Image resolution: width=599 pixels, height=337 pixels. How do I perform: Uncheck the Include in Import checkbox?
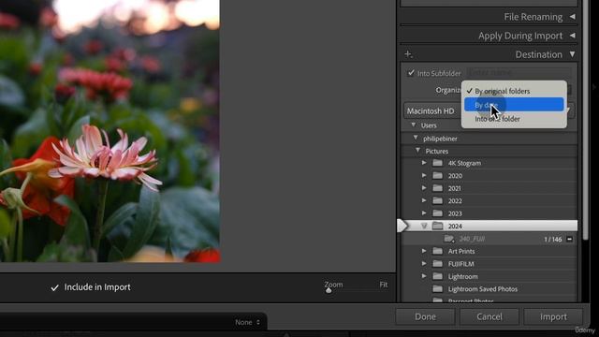point(54,287)
